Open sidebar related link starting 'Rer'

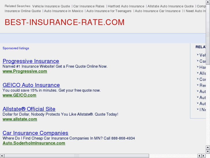pos(202,86)
